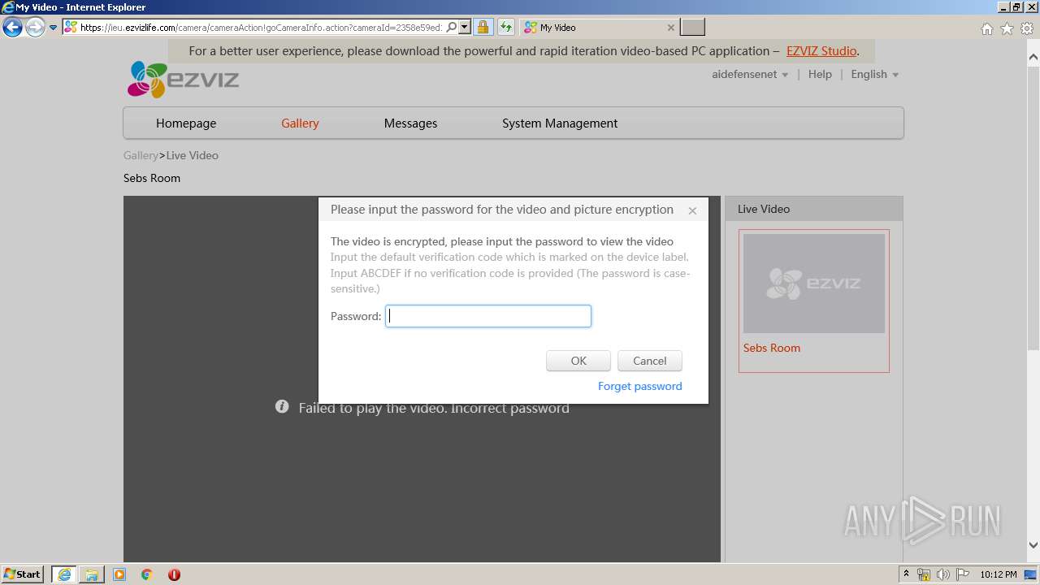The image size is (1040, 585).
Task: Click the Cancel button
Action: (x=649, y=361)
